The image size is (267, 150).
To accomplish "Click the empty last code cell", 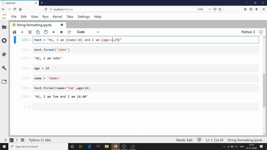I will tap(146, 107).
